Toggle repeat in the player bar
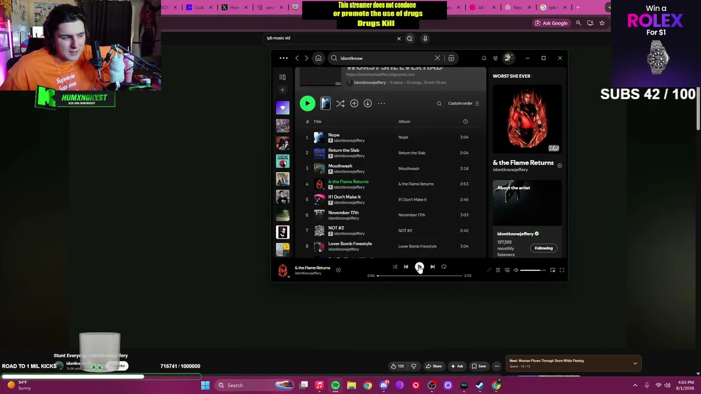 [444, 267]
